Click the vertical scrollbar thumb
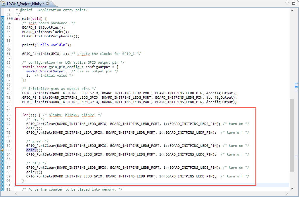299x197 pixels. (292, 135)
